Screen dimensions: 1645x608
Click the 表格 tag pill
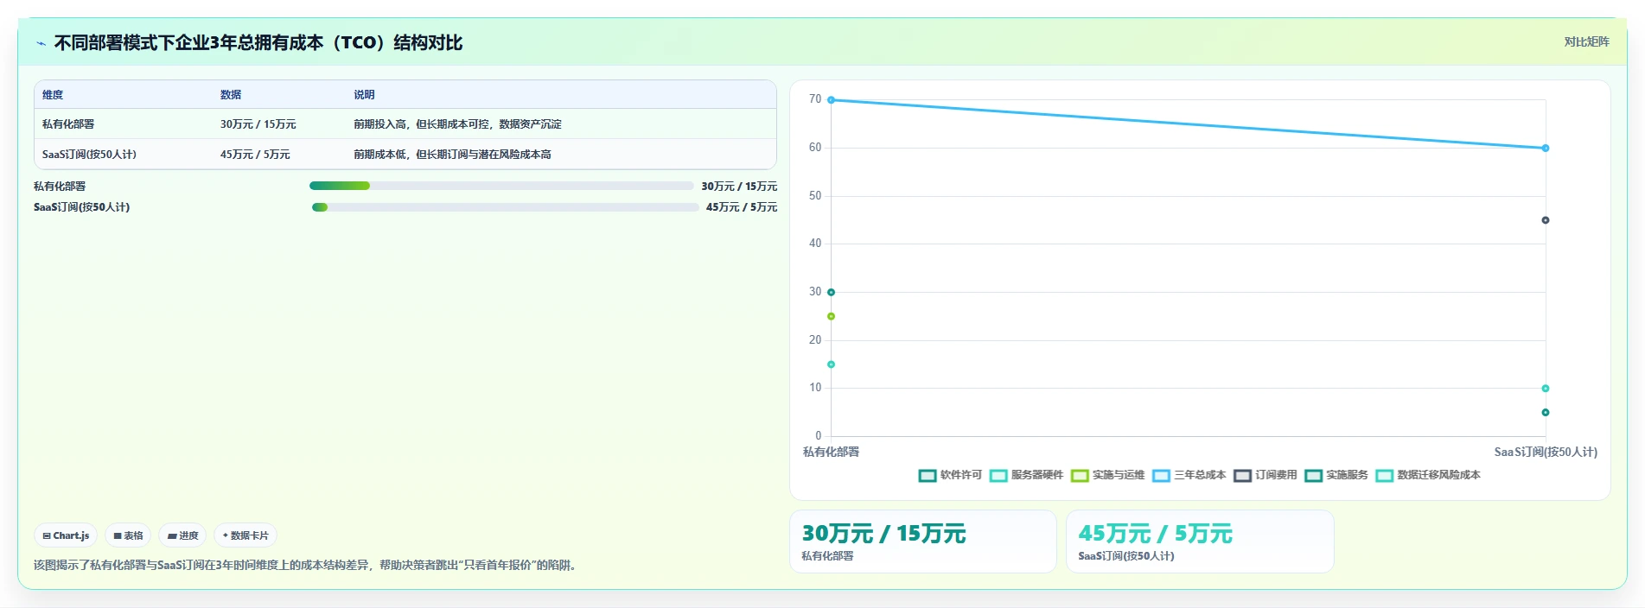(x=128, y=535)
